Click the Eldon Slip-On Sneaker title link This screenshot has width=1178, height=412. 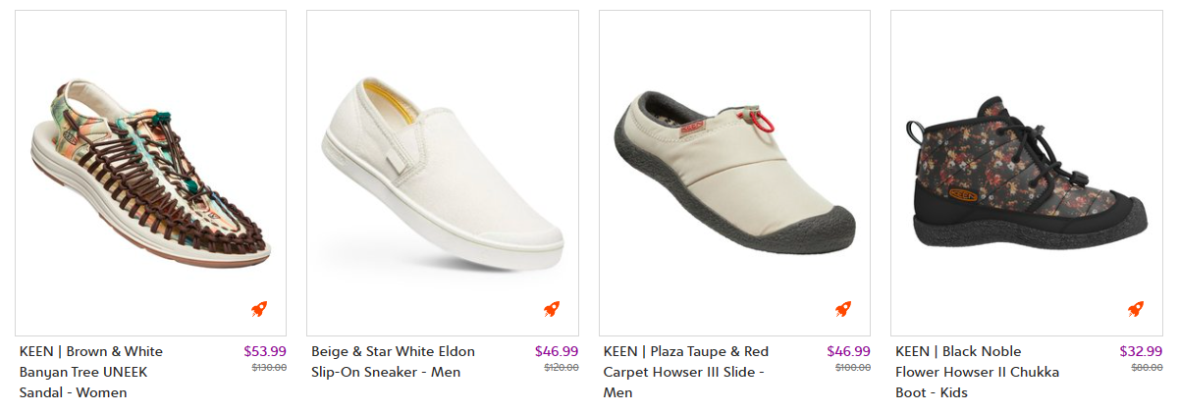(393, 362)
